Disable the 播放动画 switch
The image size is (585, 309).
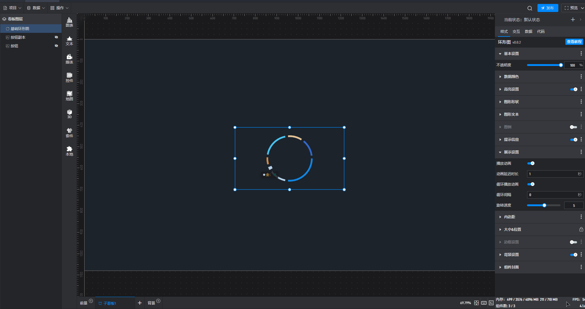(531, 163)
